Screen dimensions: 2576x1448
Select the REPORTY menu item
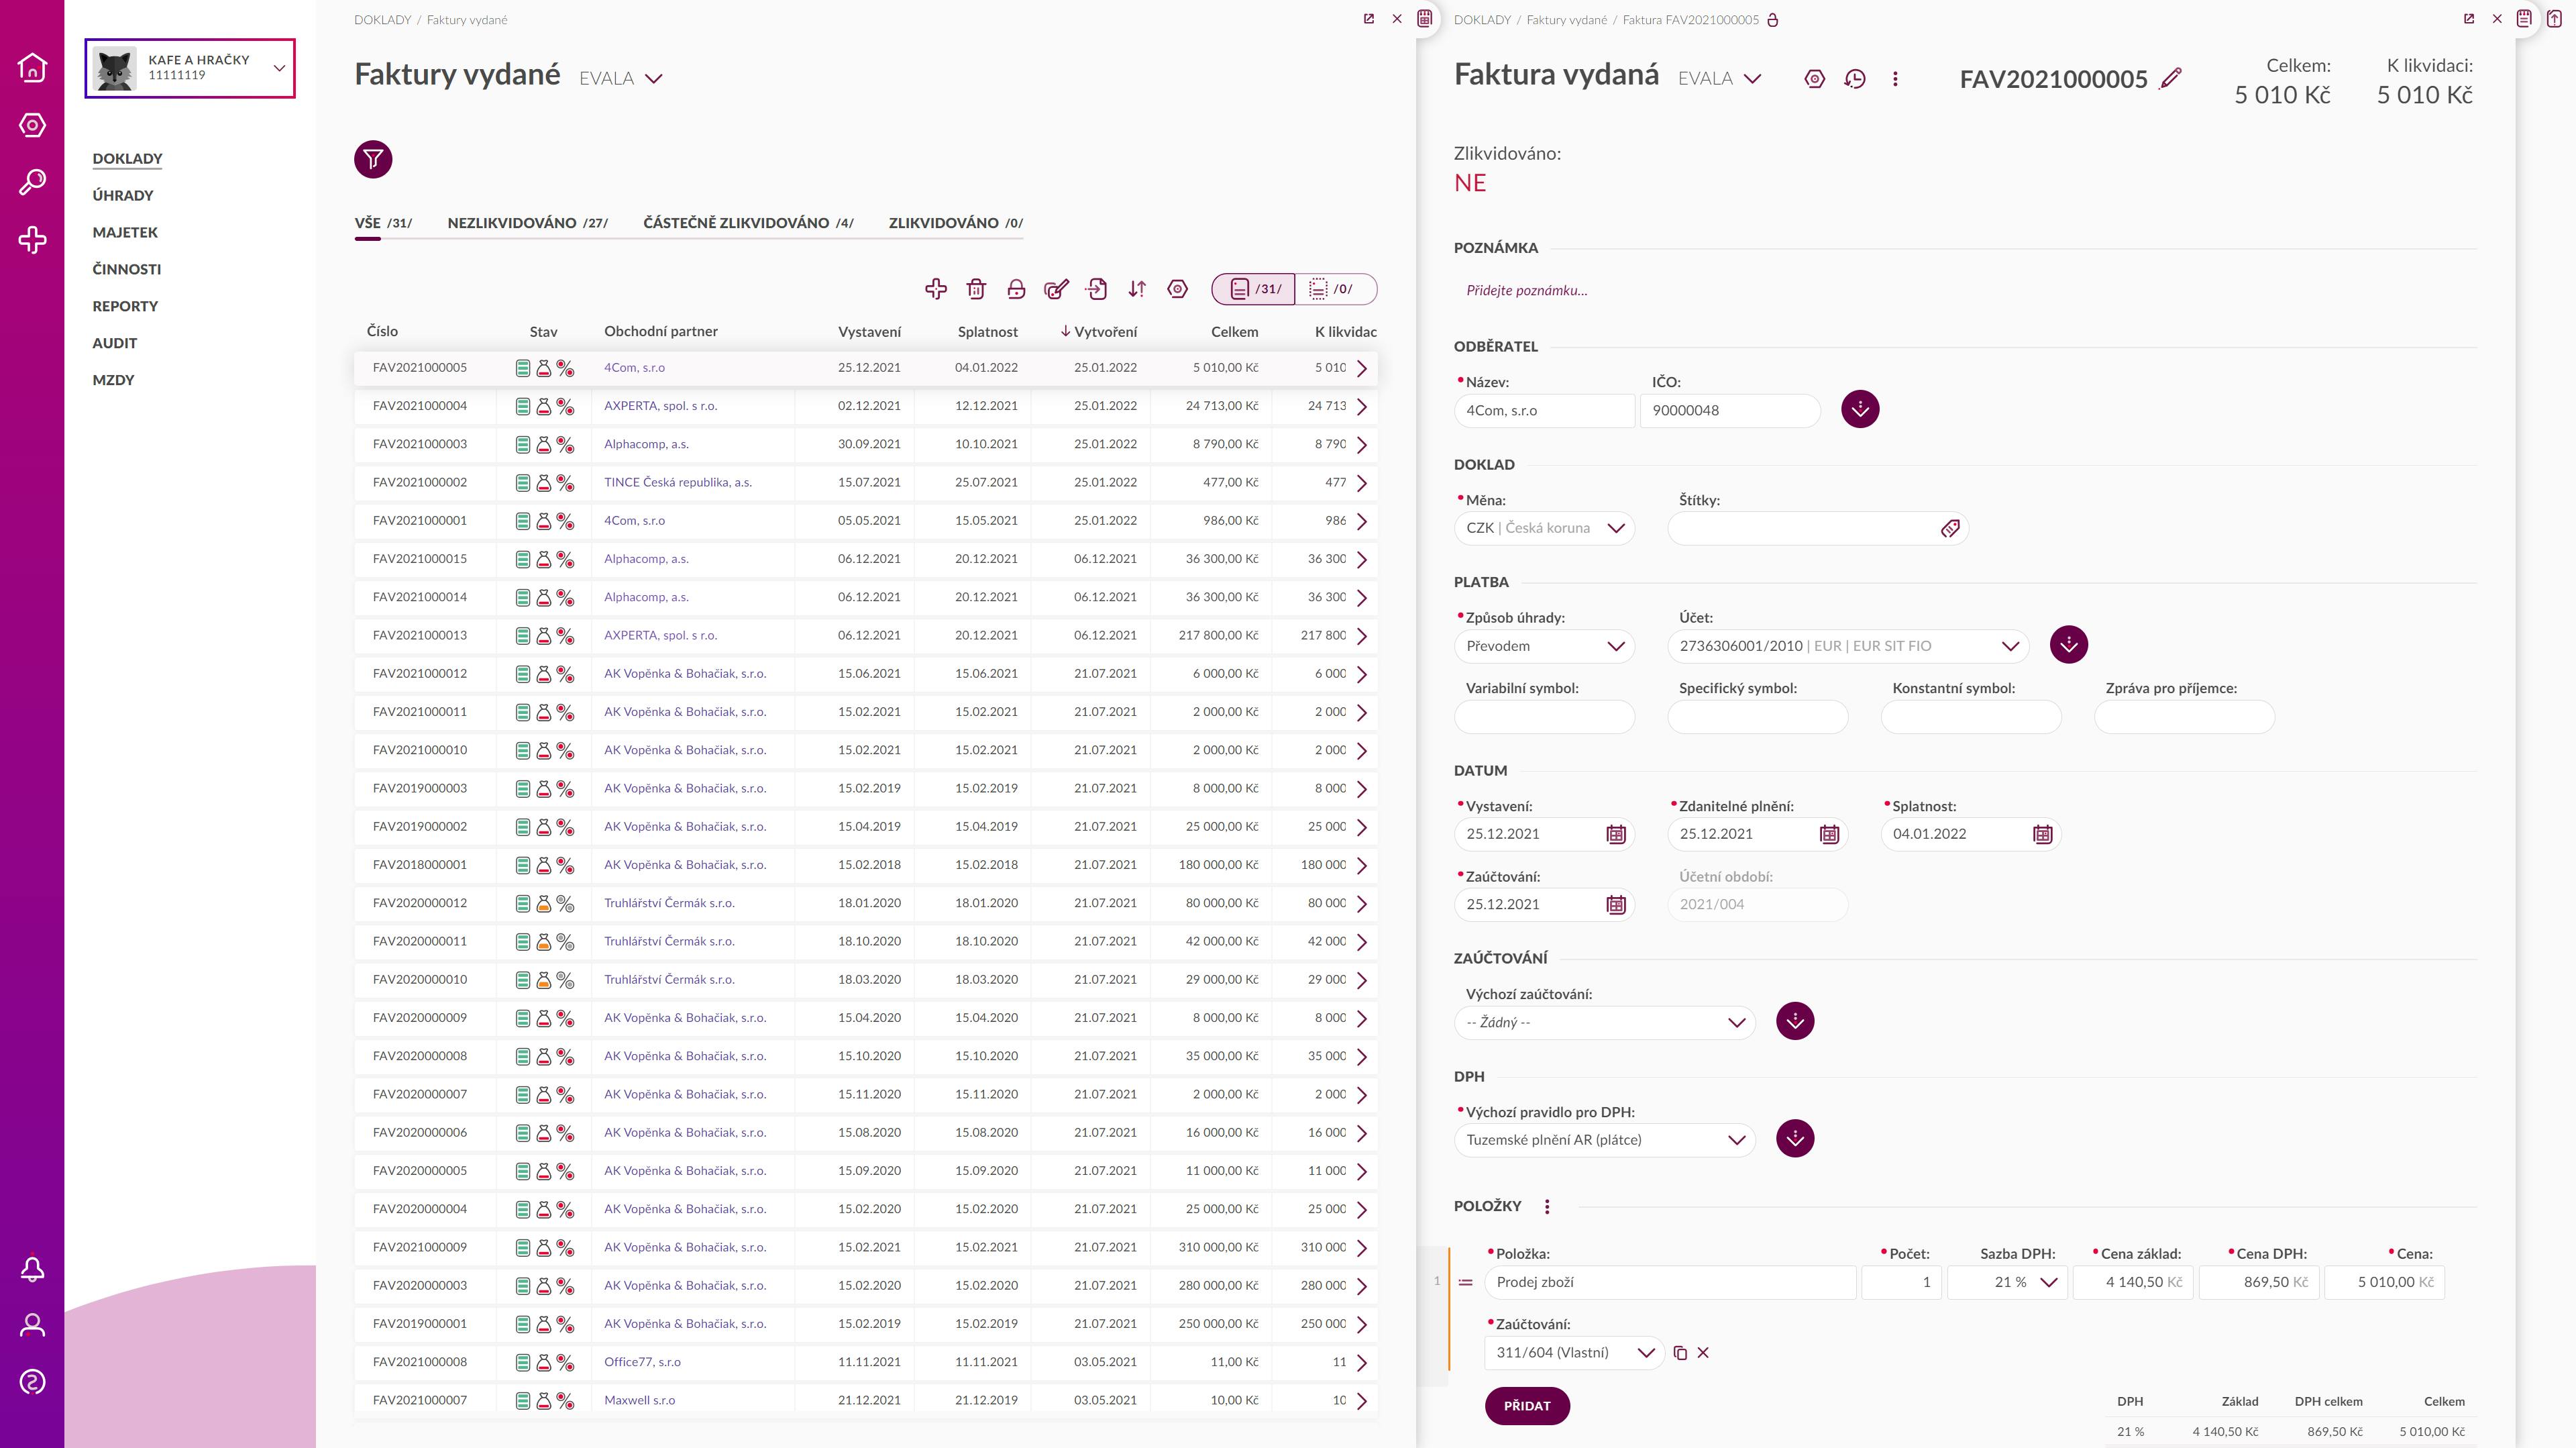(125, 307)
